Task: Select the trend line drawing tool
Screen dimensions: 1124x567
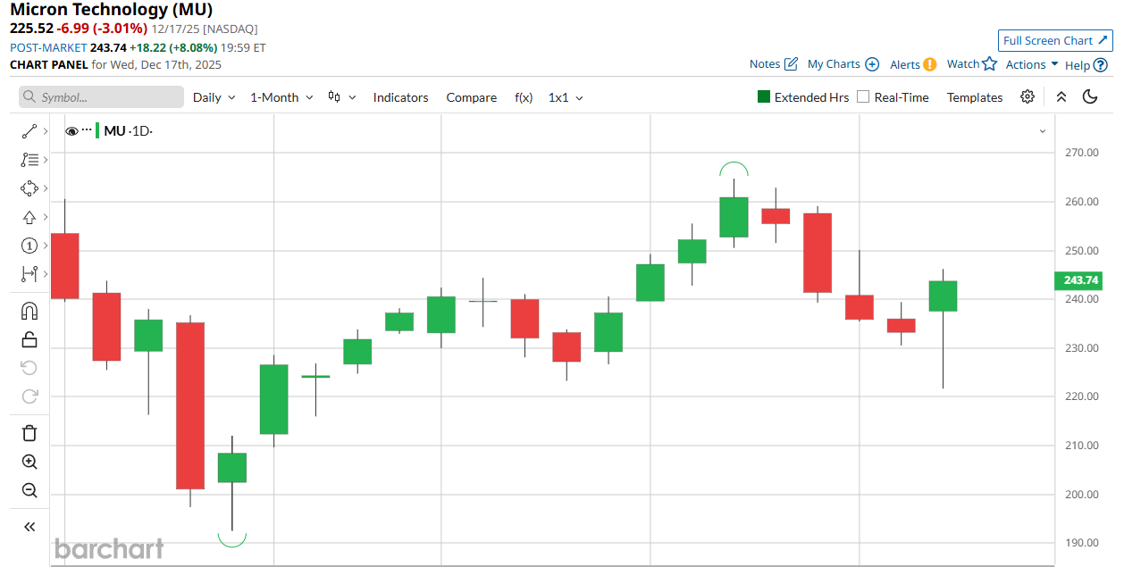Action: 29,131
